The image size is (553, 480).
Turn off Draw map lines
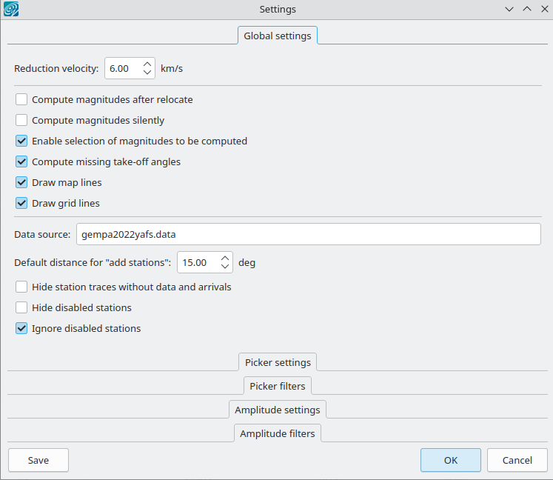coord(21,182)
